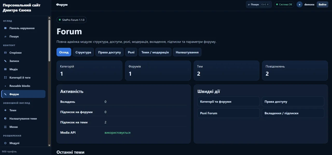
Task: Open Reusable blocks in sidebar
Action: (23, 86)
